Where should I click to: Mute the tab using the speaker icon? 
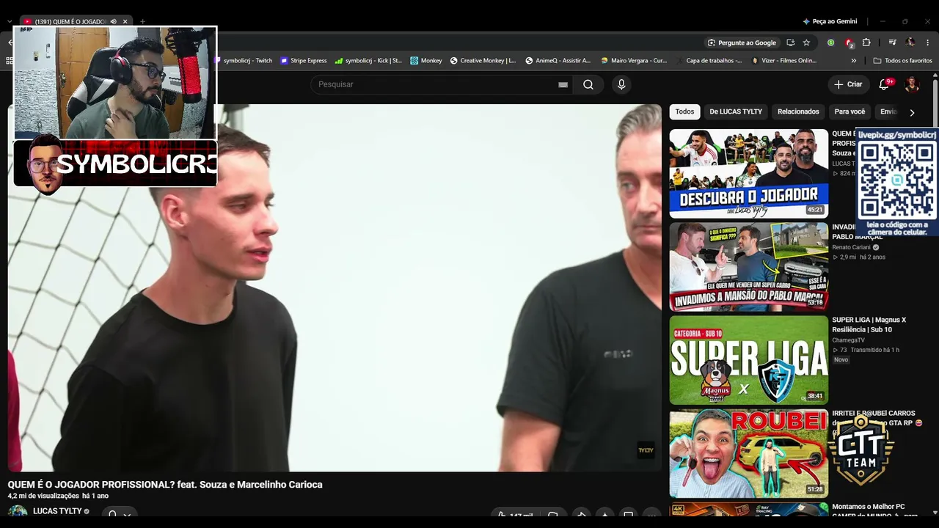click(x=113, y=21)
